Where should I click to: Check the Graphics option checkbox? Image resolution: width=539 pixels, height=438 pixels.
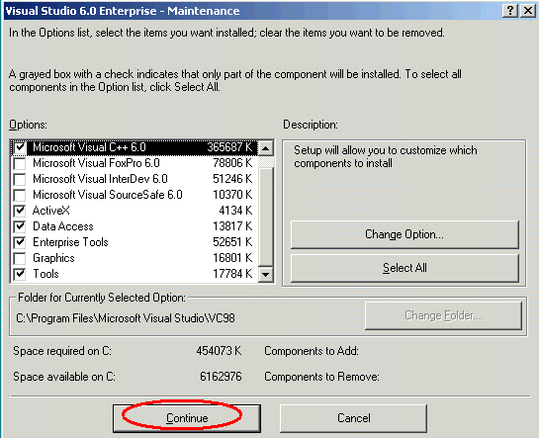20,258
